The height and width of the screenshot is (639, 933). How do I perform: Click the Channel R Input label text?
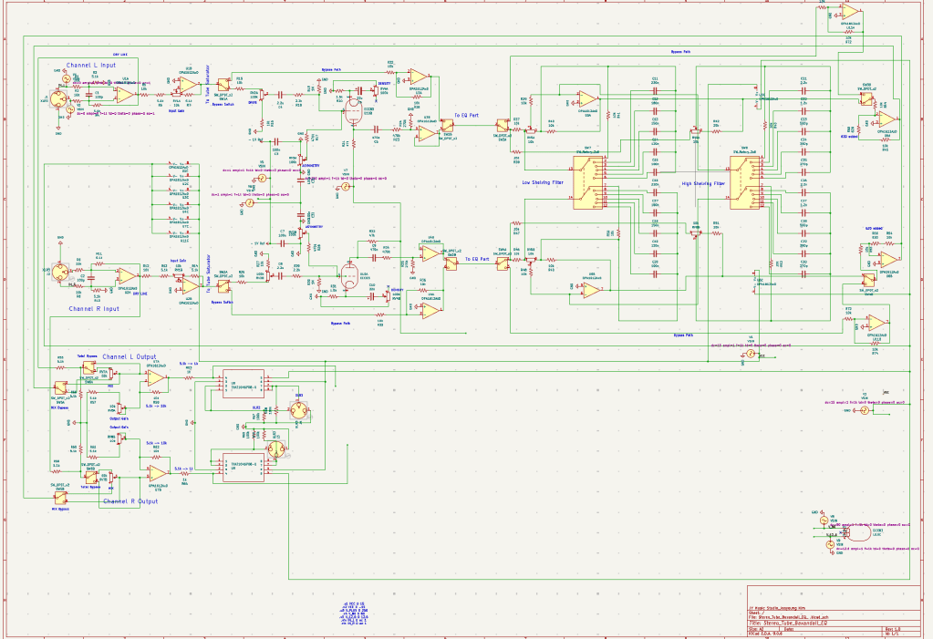(94, 309)
